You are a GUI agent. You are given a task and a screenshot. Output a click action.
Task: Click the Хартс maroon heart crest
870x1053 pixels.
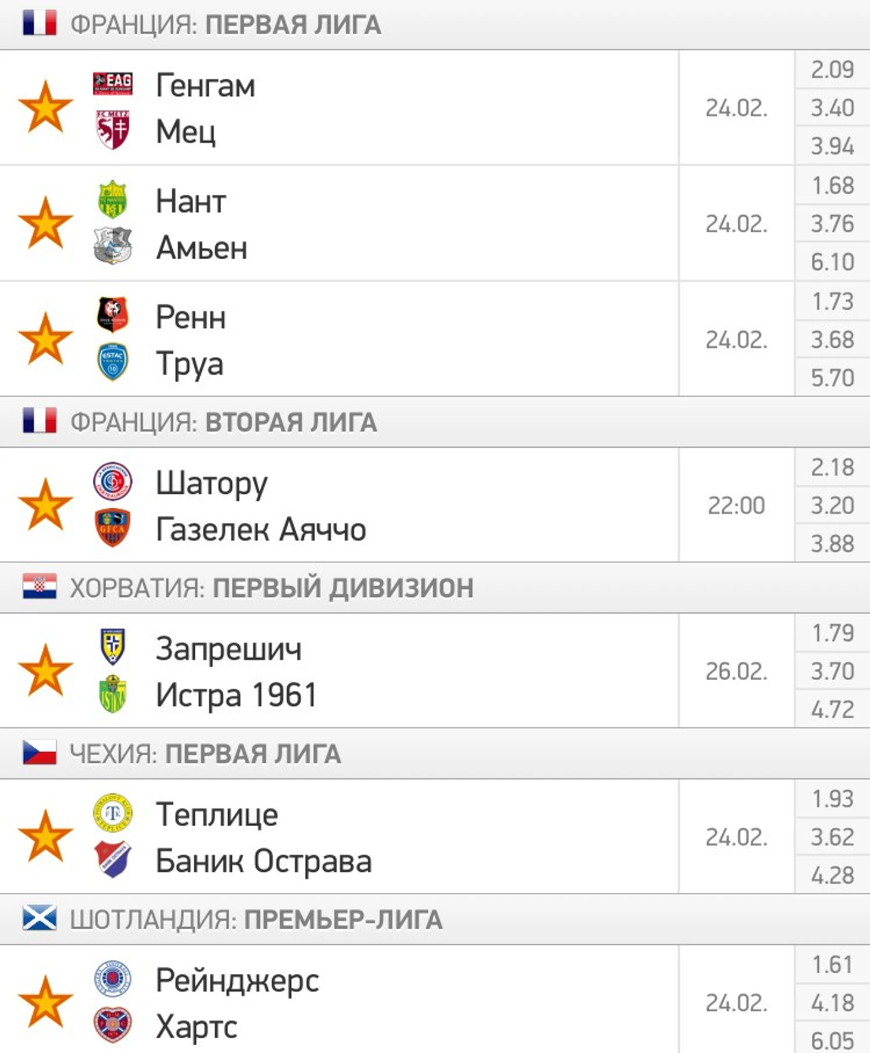click(113, 1025)
